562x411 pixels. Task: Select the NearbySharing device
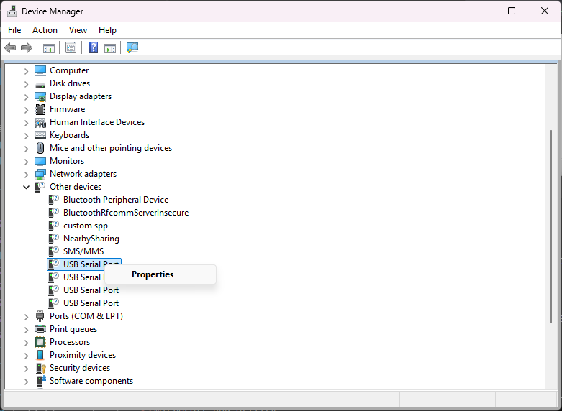[91, 239]
